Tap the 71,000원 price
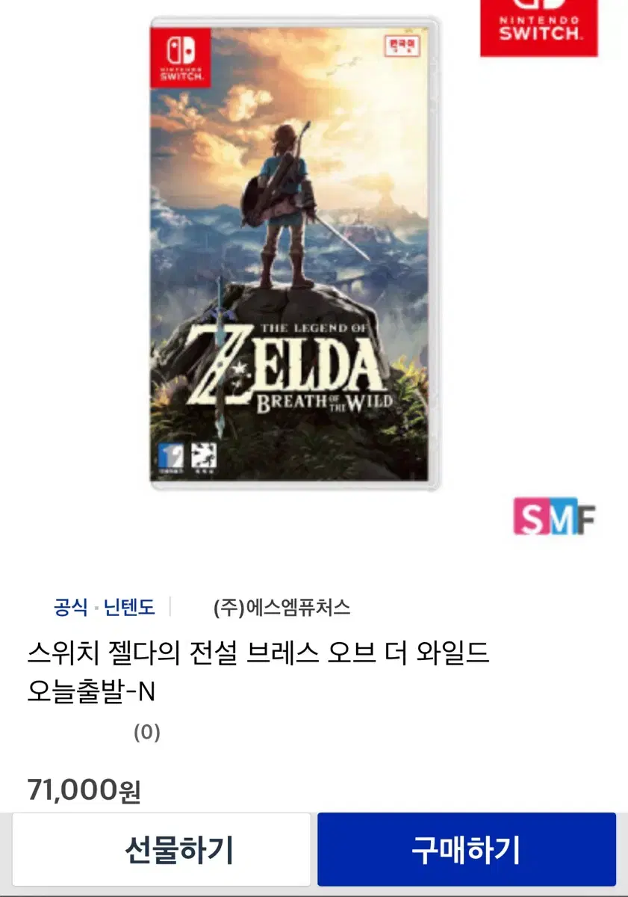This screenshot has width=628, height=897. tap(84, 789)
